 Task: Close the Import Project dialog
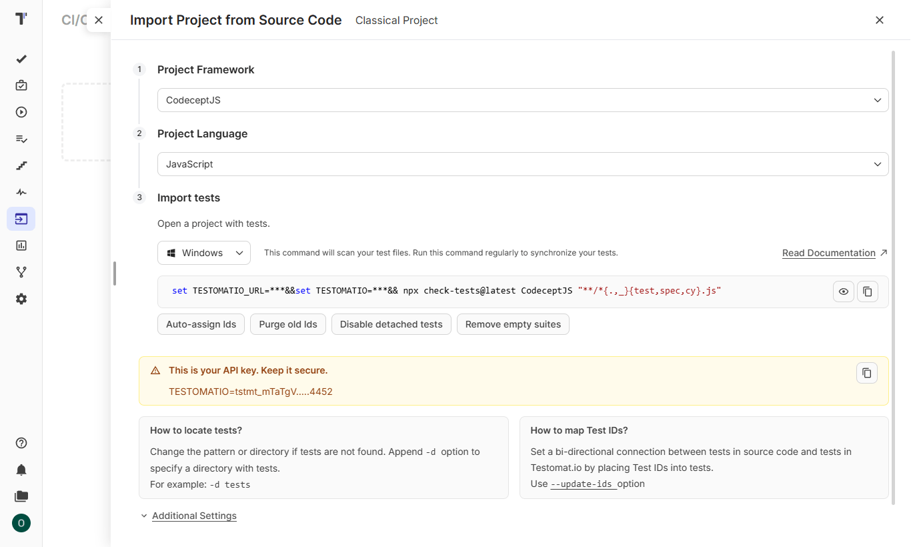click(880, 20)
